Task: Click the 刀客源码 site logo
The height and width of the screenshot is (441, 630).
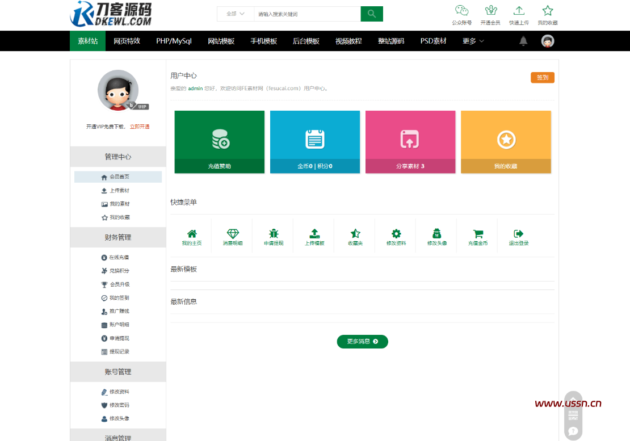Action: pos(111,14)
